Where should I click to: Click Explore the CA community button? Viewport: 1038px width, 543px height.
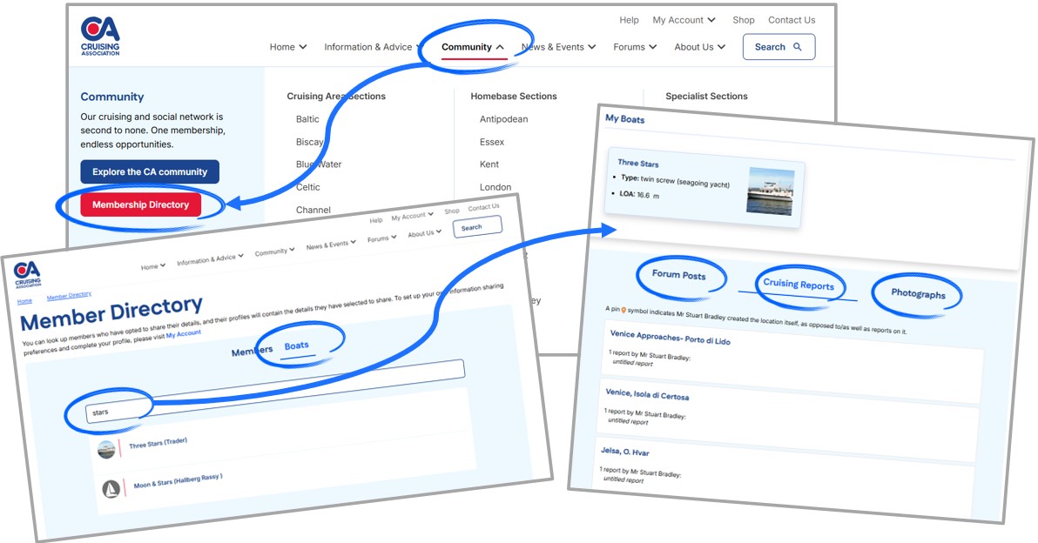tap(150, 171)
